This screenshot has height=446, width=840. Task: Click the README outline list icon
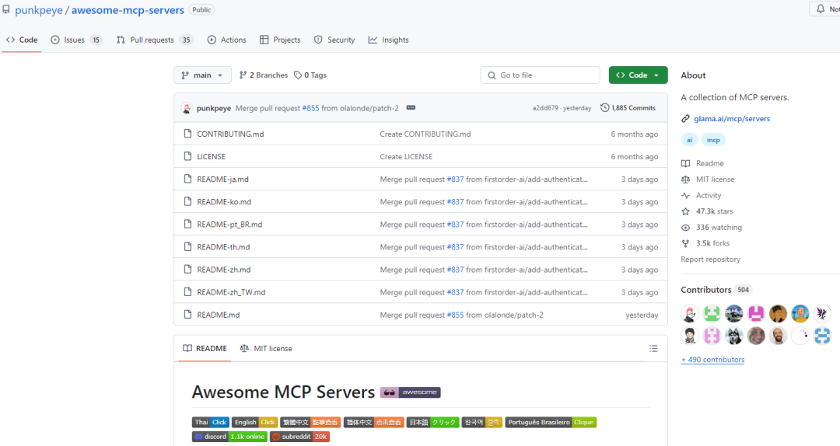(653, 349)
